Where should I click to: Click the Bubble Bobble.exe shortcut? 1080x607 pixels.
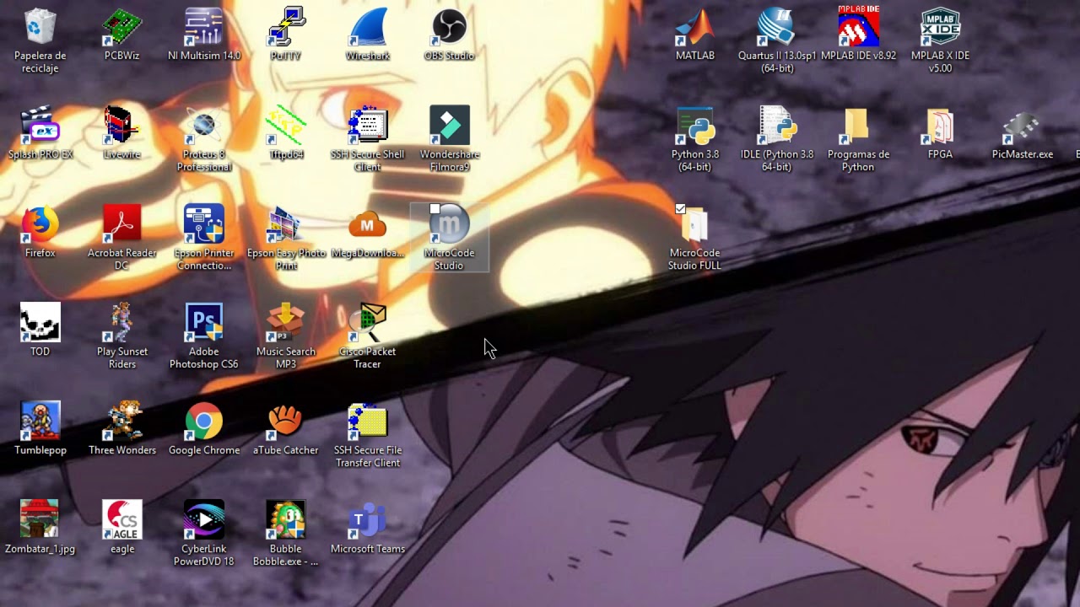[x=285, y=520]
